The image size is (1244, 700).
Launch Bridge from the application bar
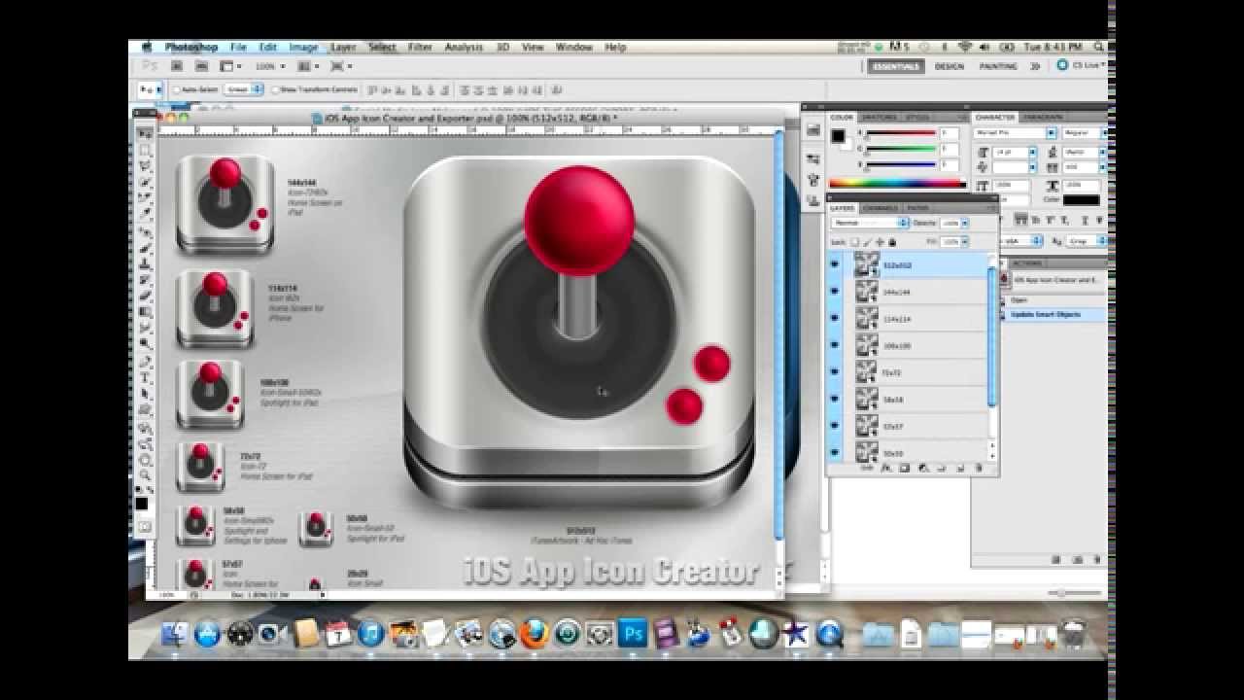click(177, 66)
